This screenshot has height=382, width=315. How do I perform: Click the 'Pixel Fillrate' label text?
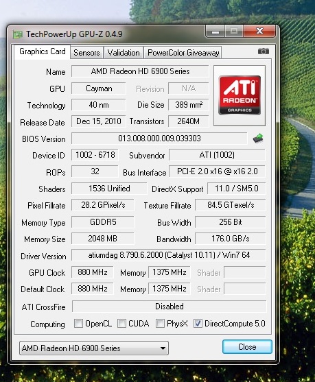pyautogui.click(x=47, y=206)
